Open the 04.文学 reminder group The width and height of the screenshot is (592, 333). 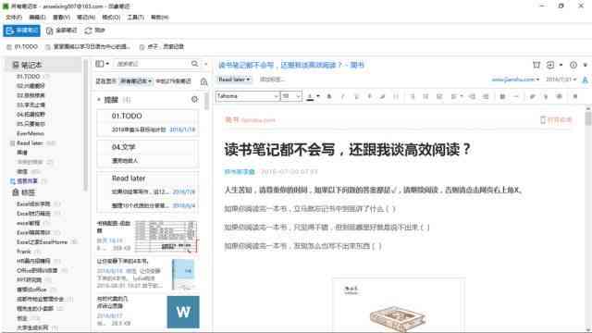point(123,147)
